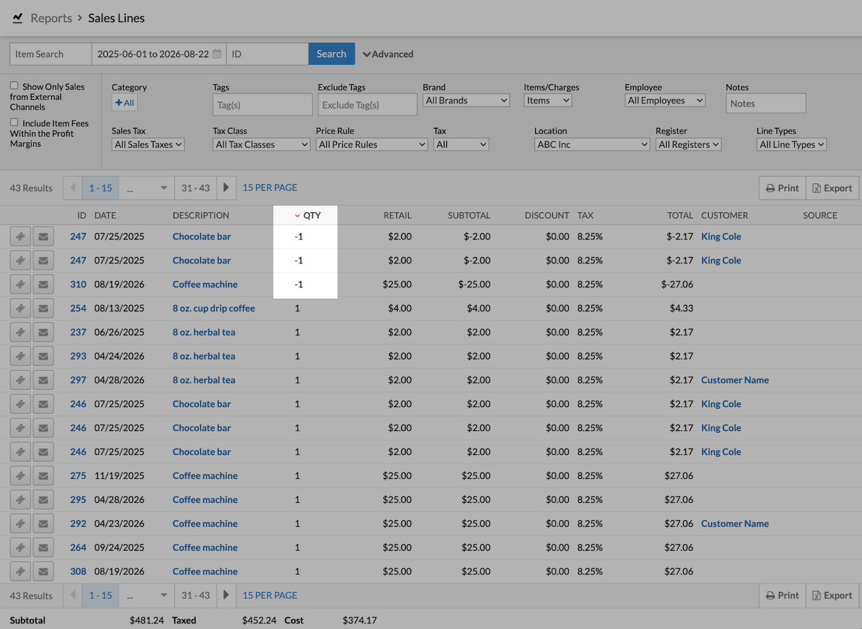Enable Show Only Sales from External Channels
The image size is (862, 629).
pyautogui.click(x=14, y=86)
